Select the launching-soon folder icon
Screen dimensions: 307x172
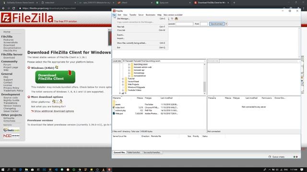[132, 64]
